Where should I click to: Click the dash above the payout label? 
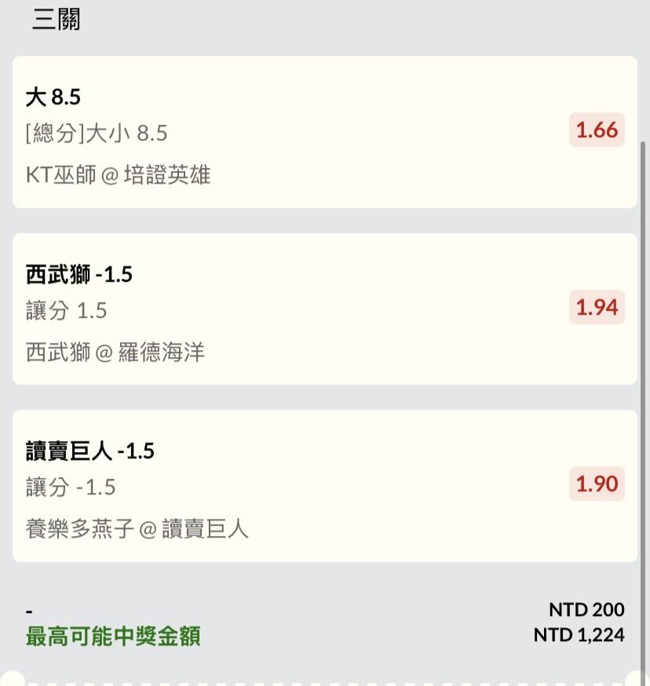(29, 611)
